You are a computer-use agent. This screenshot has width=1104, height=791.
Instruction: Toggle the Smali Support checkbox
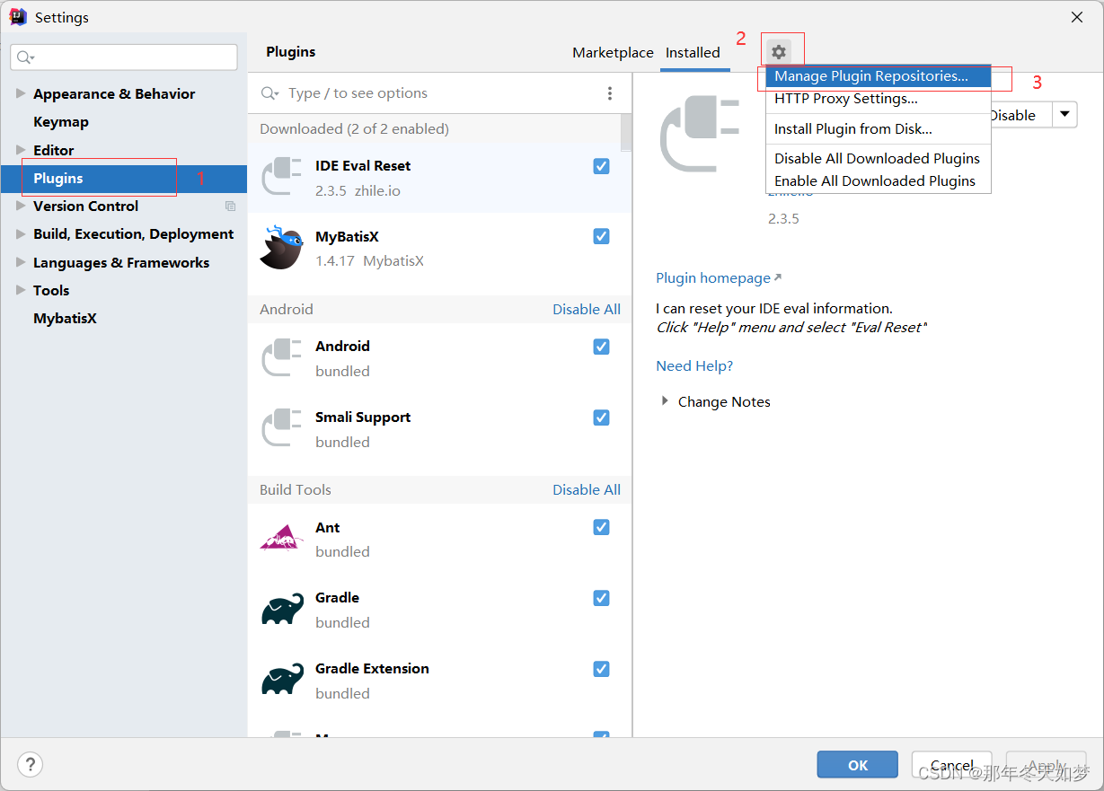602,417
